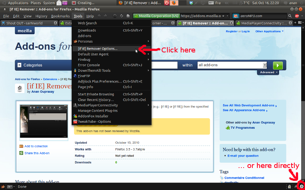Click the padlock icon in status bar
The height and width of the screenshot is (190, 305).
tap(290, 187)
